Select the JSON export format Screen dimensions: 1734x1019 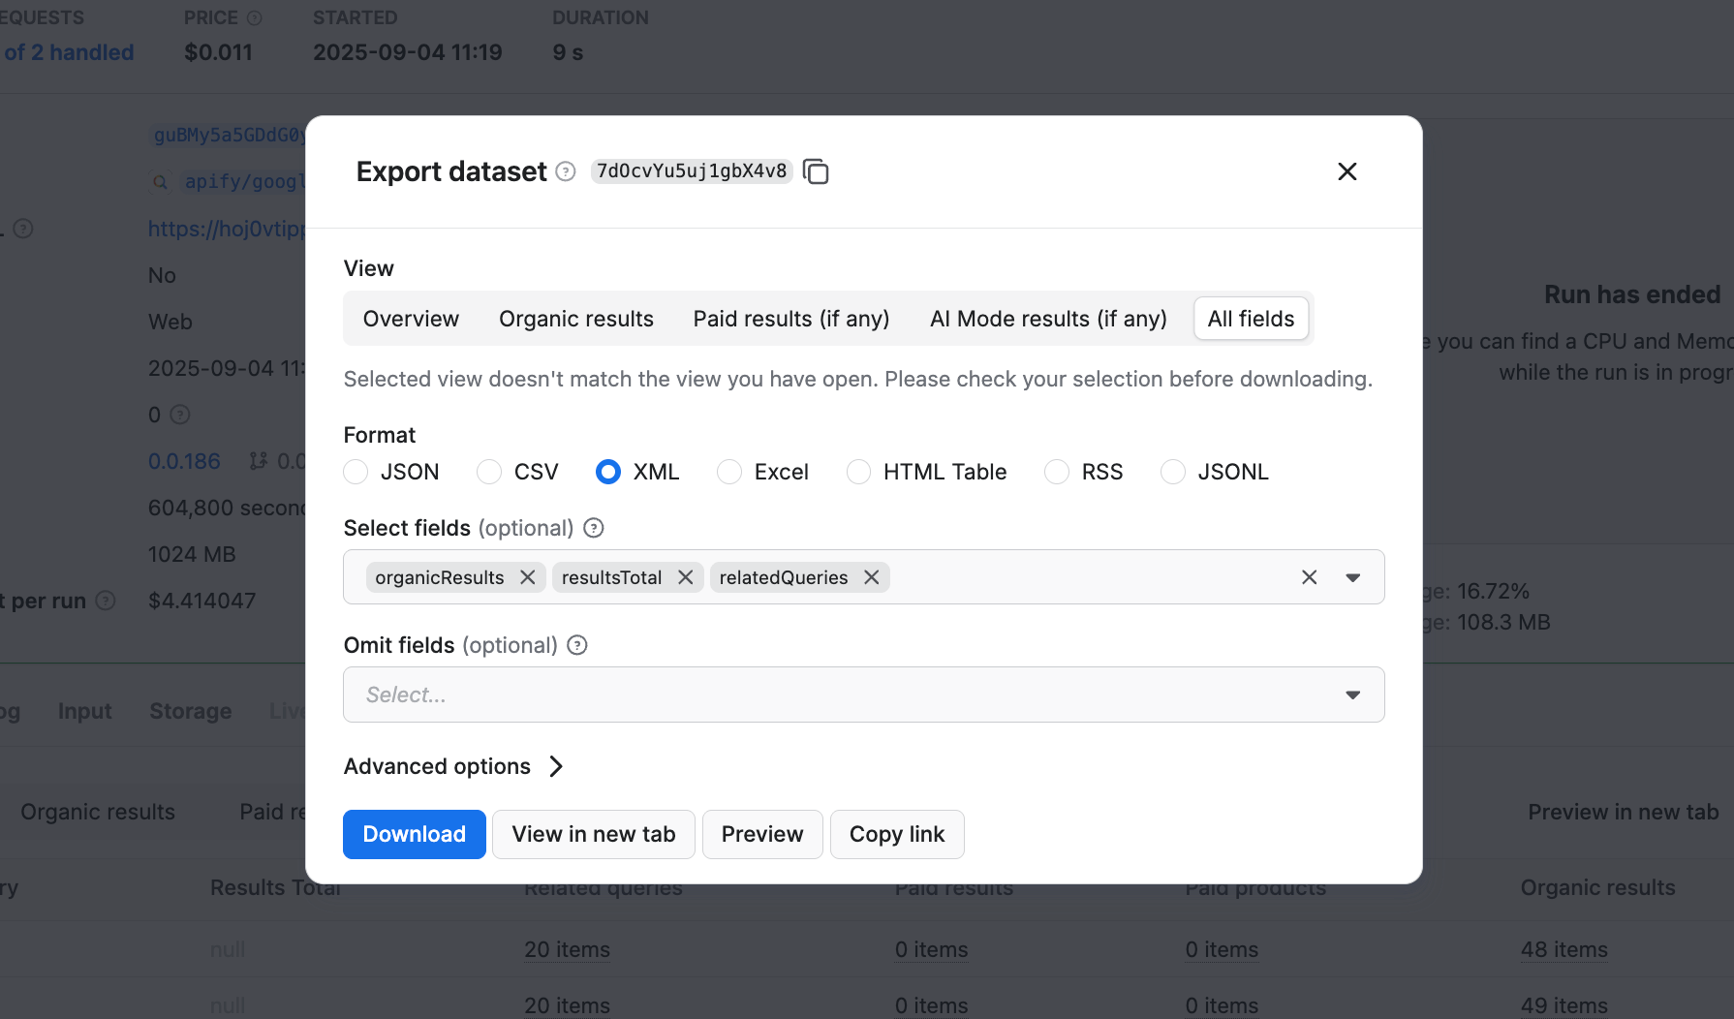(356, 472)
